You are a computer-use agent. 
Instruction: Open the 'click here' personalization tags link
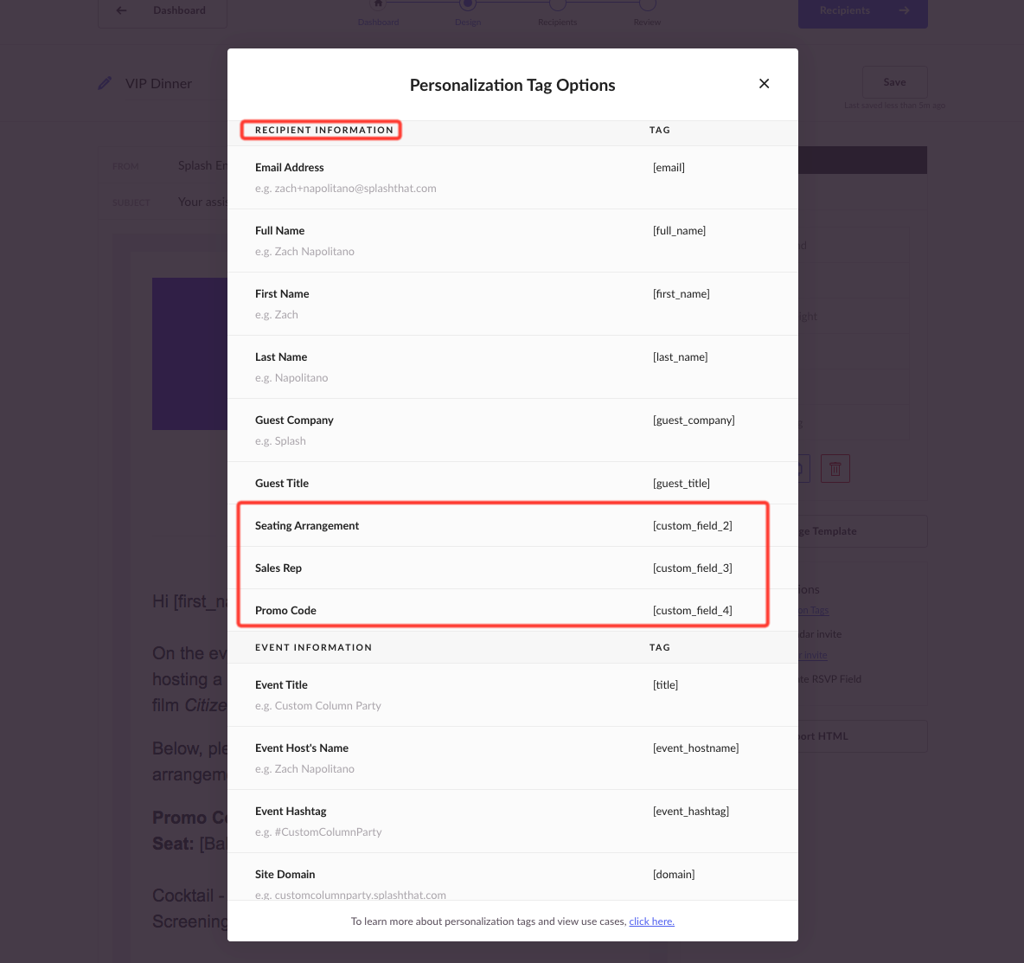click(651, 921)
